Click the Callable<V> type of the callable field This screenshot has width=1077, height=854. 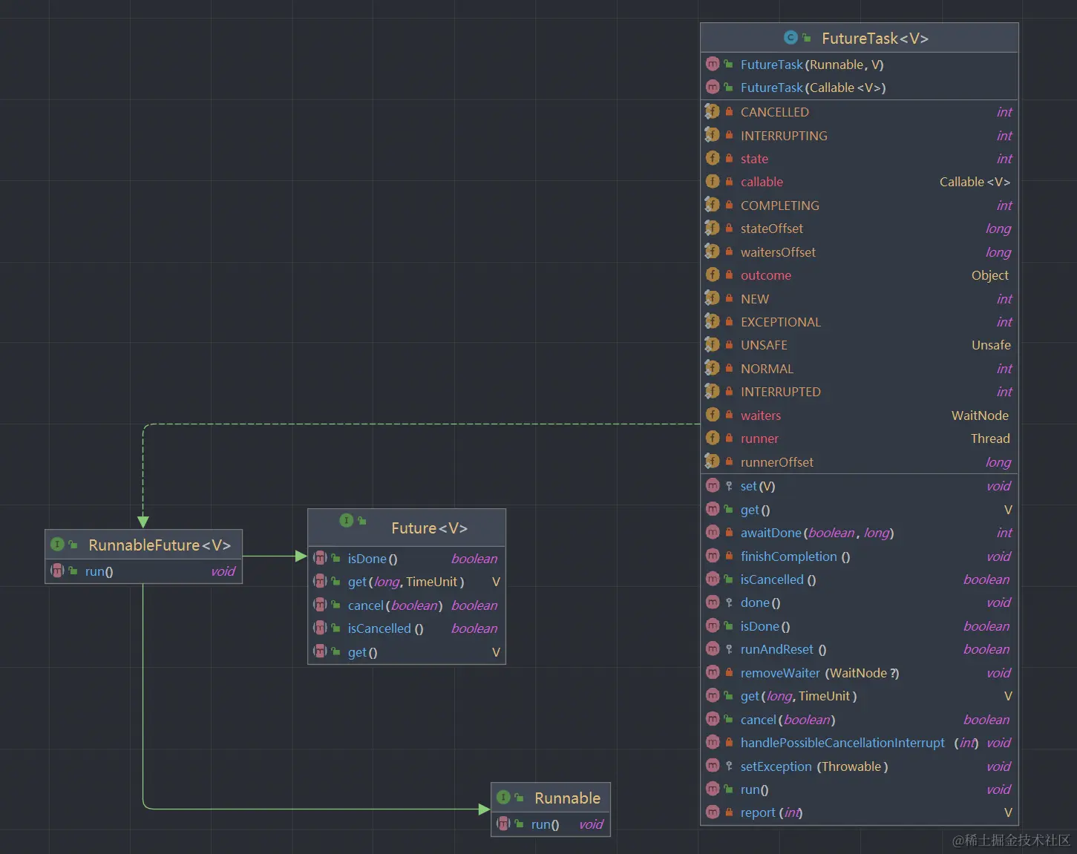[975, 182]
